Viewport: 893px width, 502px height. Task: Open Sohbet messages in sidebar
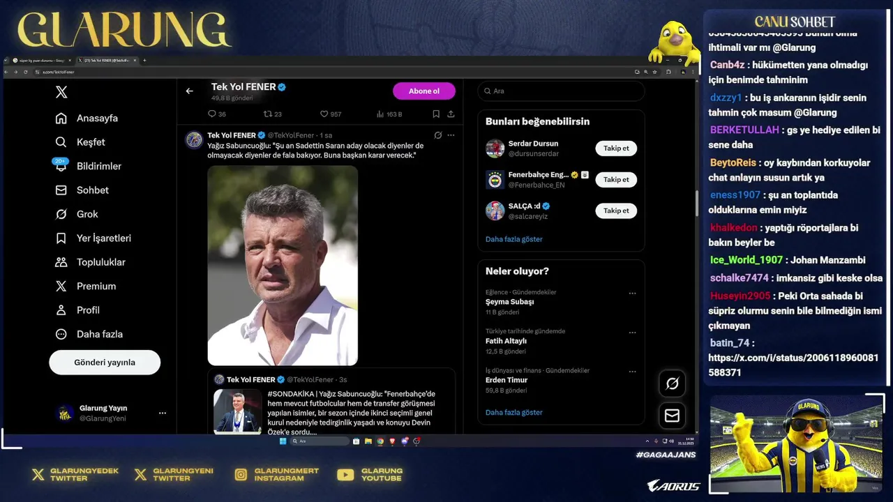click(x=82, y=190)
